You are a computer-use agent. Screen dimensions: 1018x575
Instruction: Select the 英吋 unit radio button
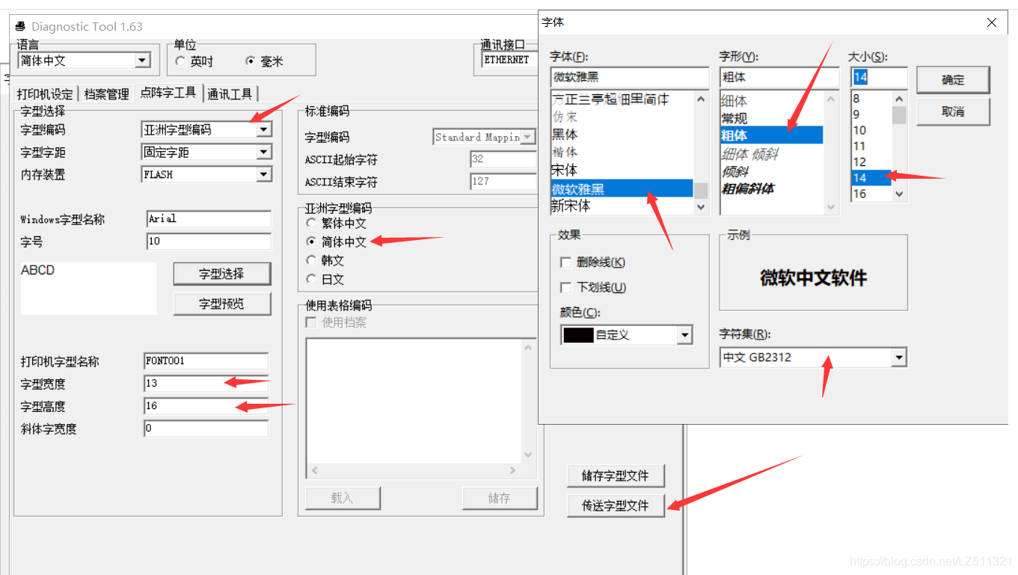(180, 61)
